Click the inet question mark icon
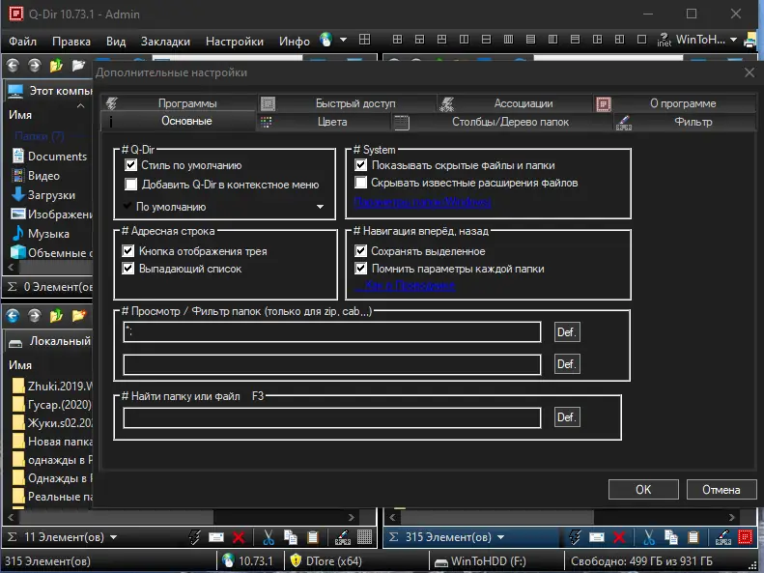Image resolution: width=764 pixels, height=573 pixels. point(664,40)
